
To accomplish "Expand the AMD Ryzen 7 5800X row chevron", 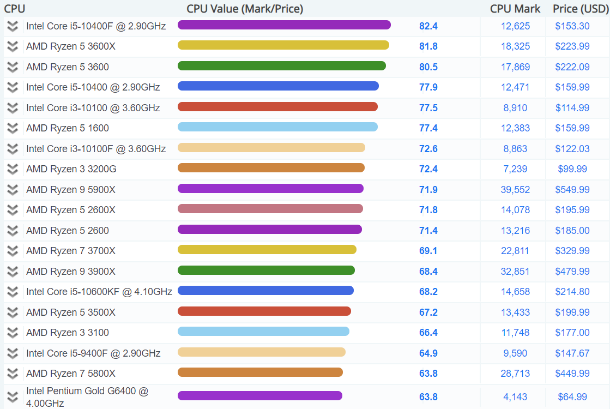I will (13, 373).
